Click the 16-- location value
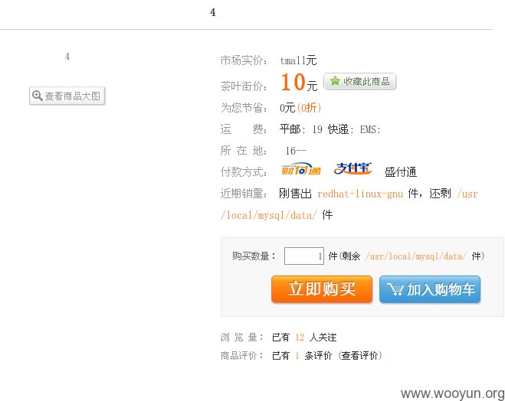The width and height of the screenshot is (505, 401). (296, 151)
